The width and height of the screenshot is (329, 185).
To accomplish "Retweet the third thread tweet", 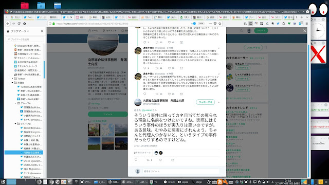I will click(x=157, y=94).
